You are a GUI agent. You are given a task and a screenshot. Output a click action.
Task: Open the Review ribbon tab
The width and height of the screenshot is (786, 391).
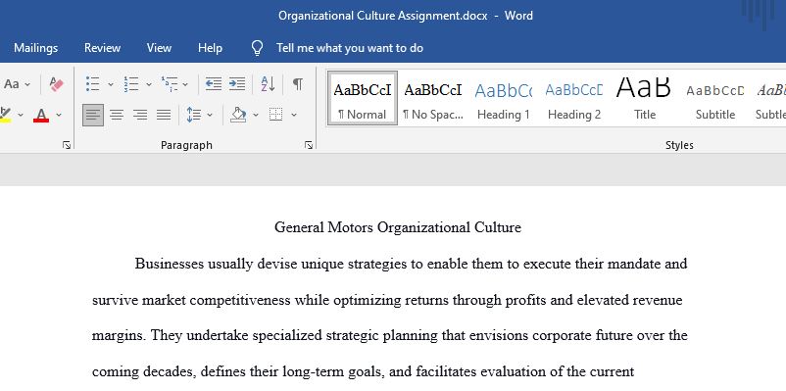click(102, 48)
